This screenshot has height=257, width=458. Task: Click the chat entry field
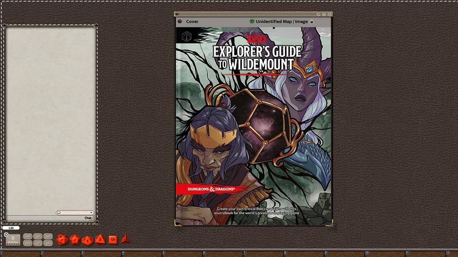click(45, 218)
